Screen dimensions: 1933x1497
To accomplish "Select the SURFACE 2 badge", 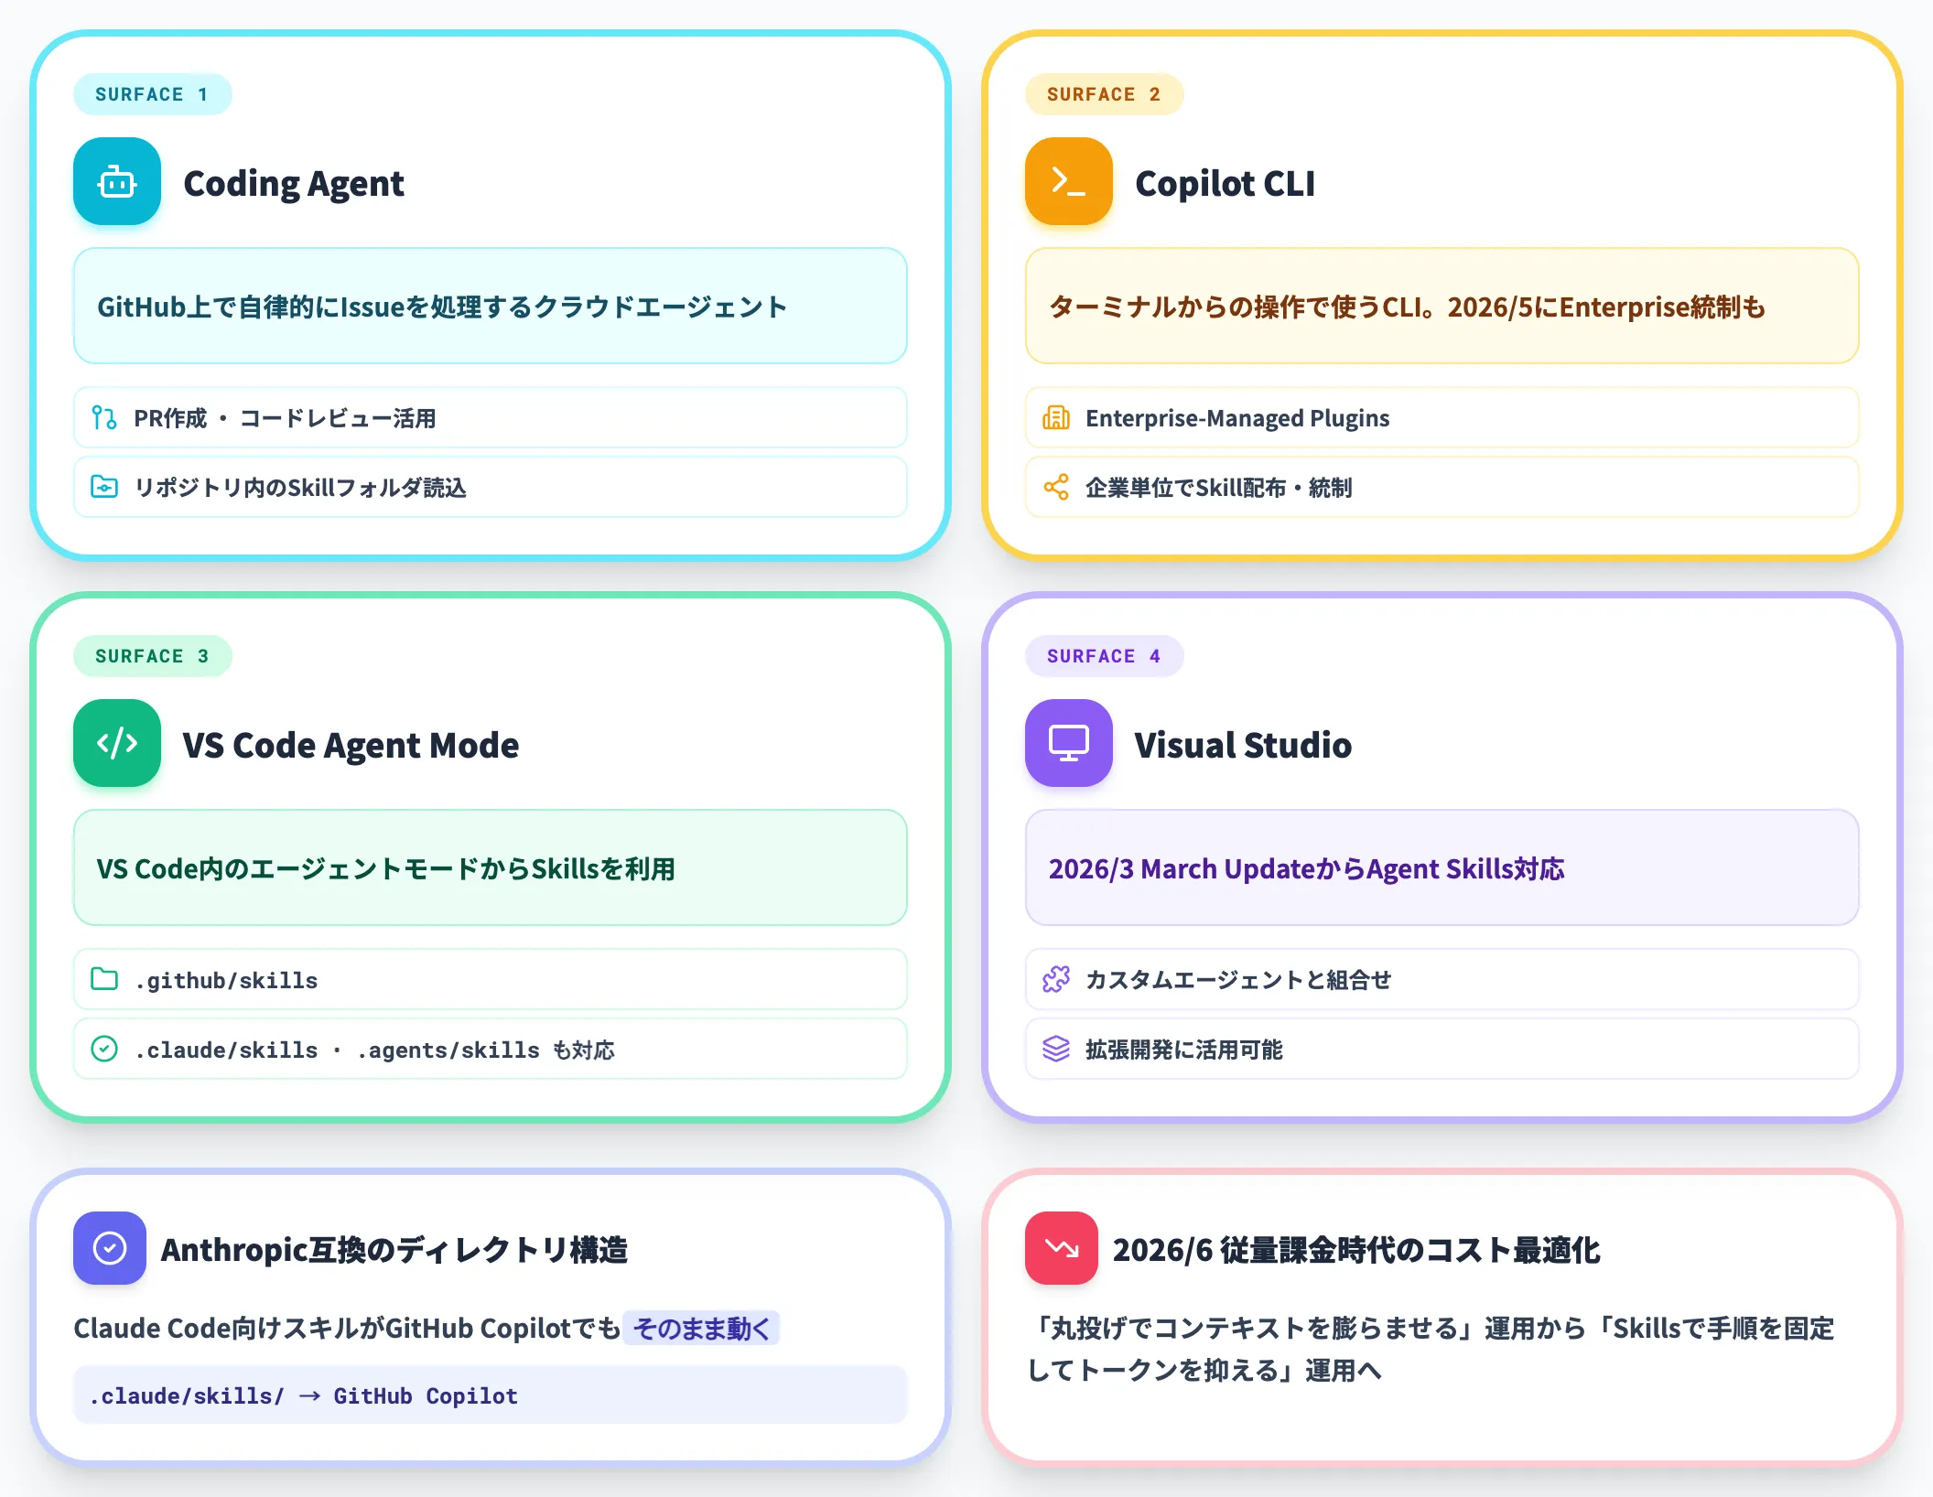I will pos(1105,94).
